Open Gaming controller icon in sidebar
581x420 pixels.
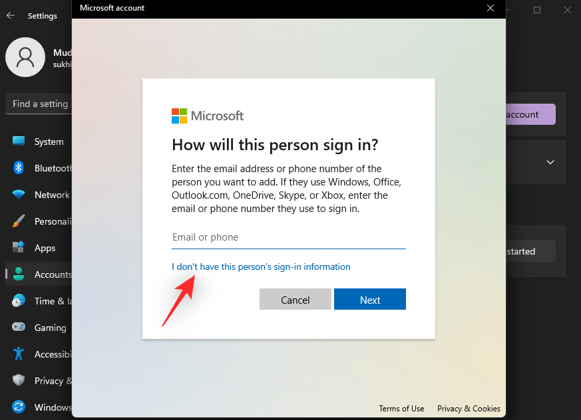(18, 327)
